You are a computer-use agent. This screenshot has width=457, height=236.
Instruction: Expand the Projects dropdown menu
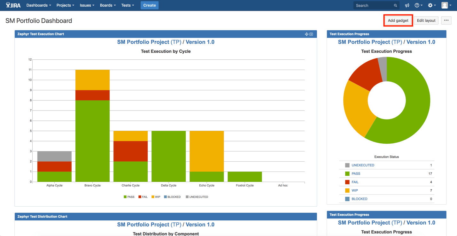click(65, 5)
